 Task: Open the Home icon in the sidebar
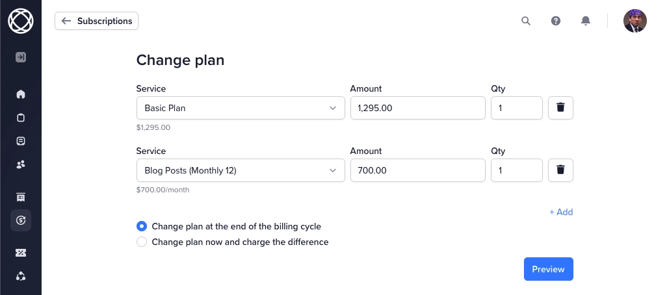coord(20,94)
